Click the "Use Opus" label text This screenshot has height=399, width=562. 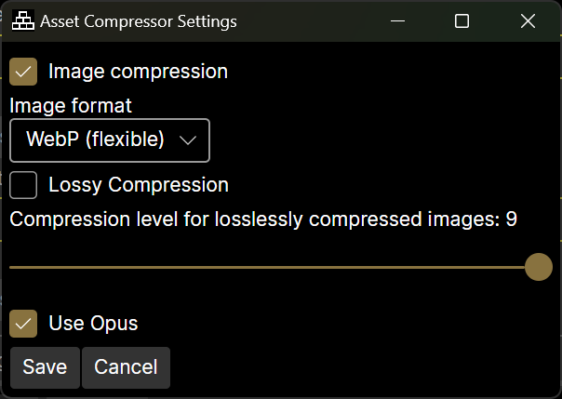point(93,324)
